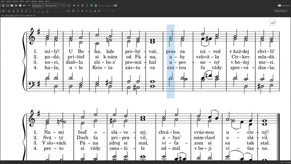The image size is (291, 164).
Task: Close the open score tab
Action: (35, 15)
